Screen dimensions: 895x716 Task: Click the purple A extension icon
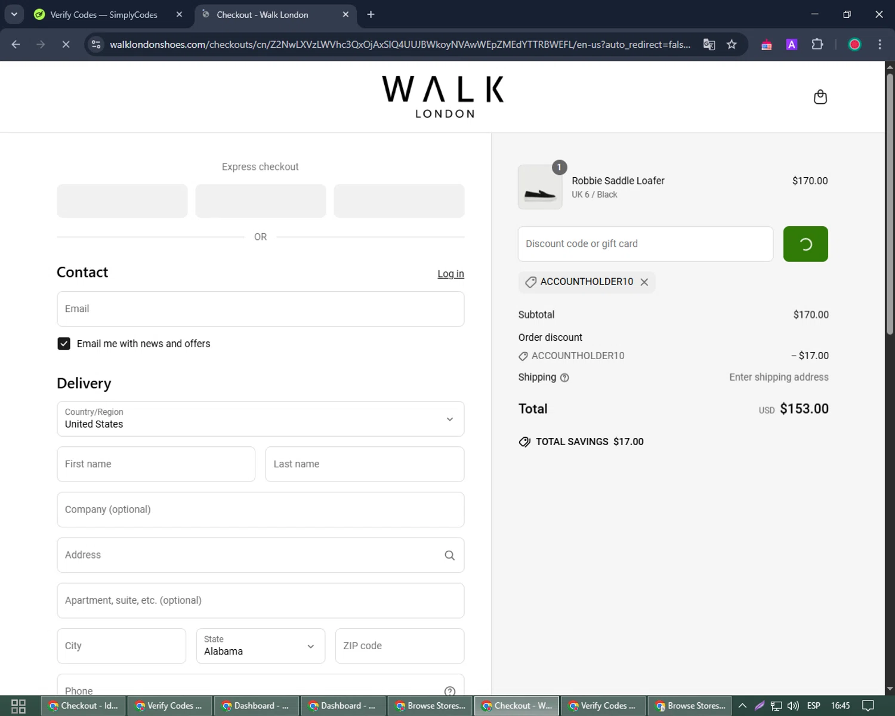tap(792, 44)
